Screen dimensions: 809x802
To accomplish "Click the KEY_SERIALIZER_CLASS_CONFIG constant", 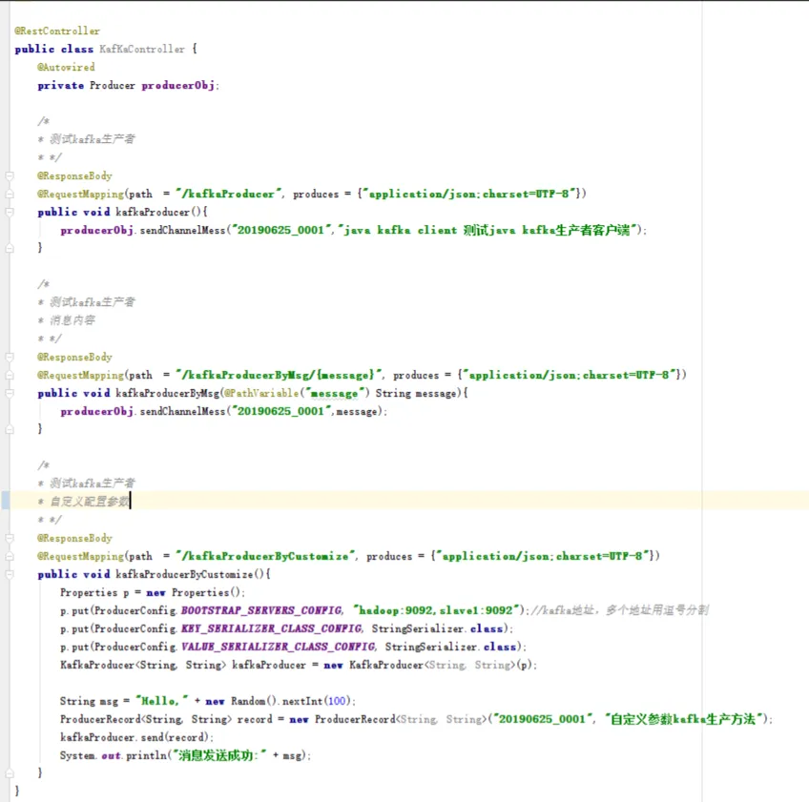I will coord(271,628).
